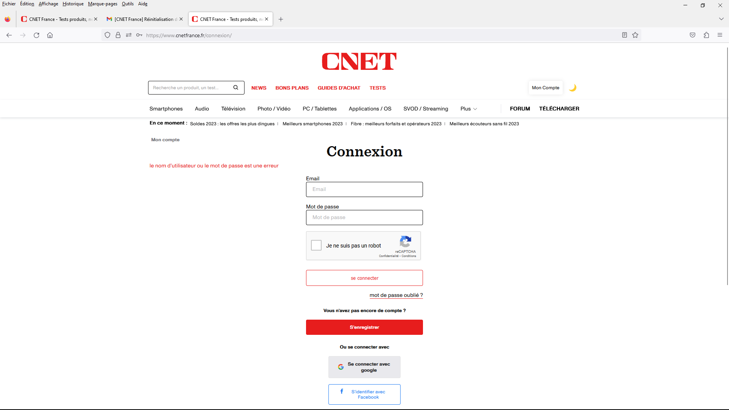Image resolution: width=729 pixels, height=410 pixels.
Task: Go to browser home page
Action: [x=50, y=35]
